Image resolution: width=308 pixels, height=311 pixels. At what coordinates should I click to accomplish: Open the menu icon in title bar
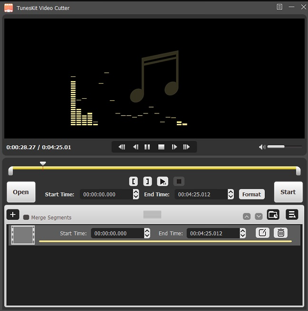coord(279,7)
